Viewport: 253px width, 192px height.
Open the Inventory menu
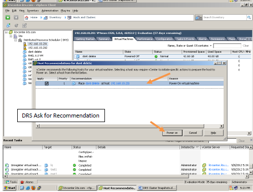tap(33, 11)
